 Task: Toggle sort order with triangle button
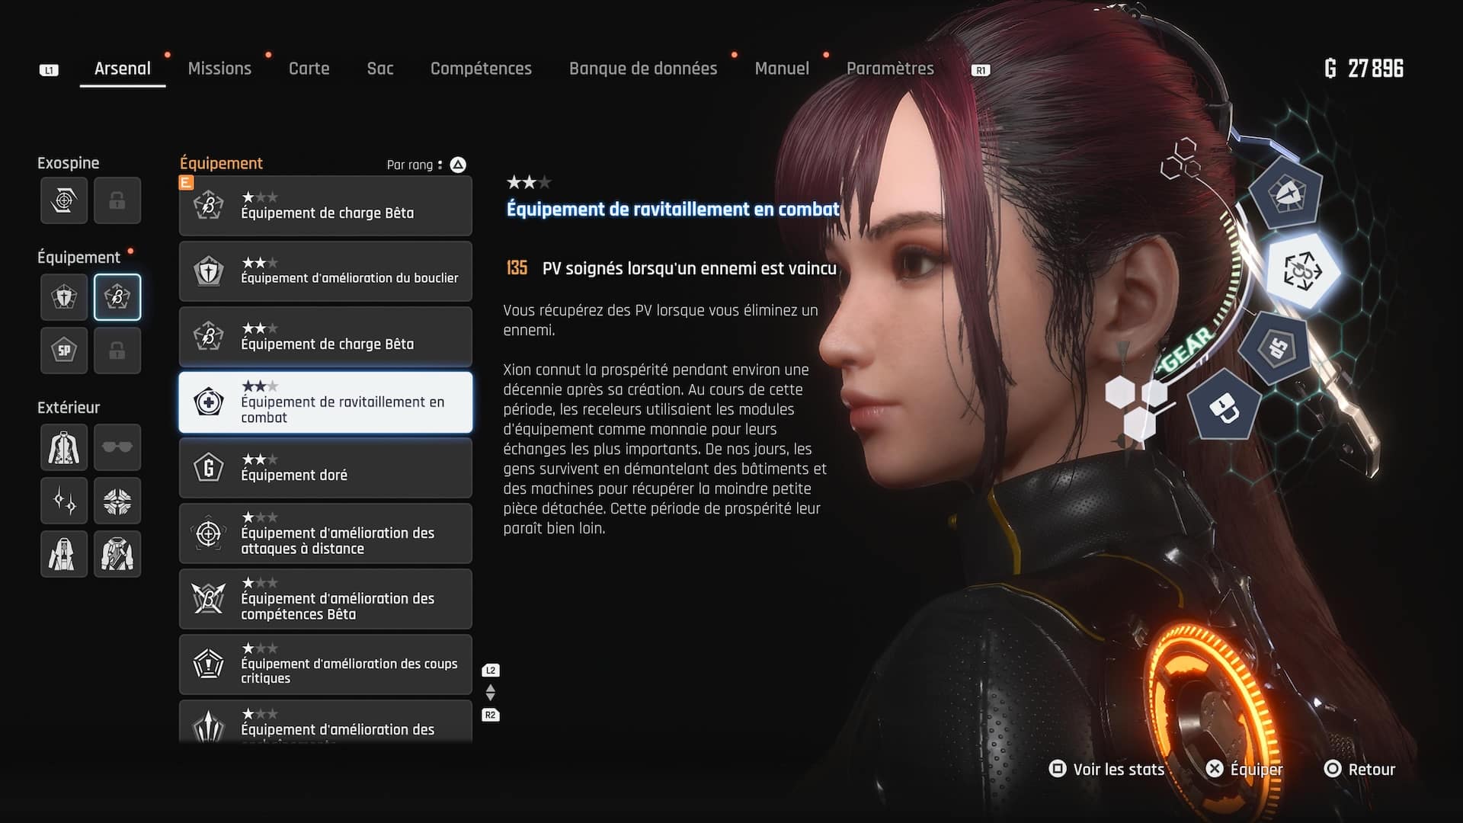pos(458,165)
